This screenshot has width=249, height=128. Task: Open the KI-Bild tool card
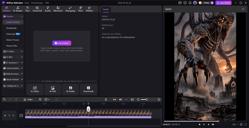[x=53, y=89]
